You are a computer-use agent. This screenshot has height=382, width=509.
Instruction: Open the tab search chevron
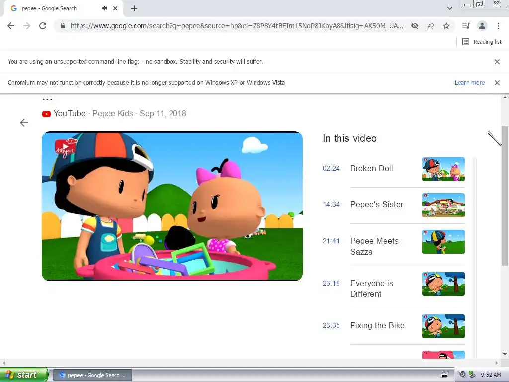point(449,8)
